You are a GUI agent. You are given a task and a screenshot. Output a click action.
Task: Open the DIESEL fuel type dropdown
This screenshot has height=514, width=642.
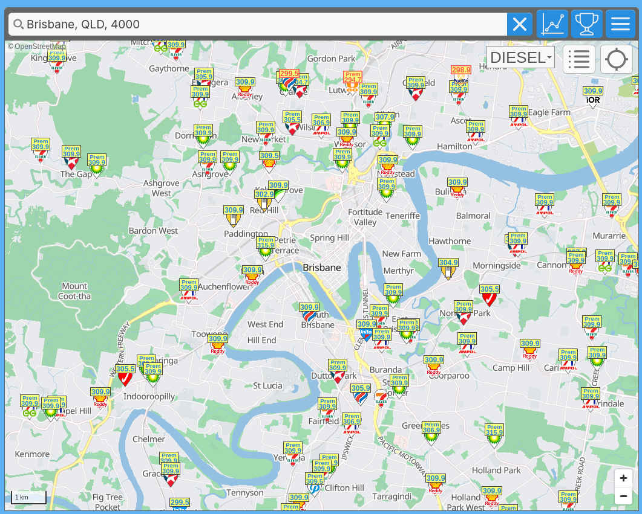click(520, 57)
